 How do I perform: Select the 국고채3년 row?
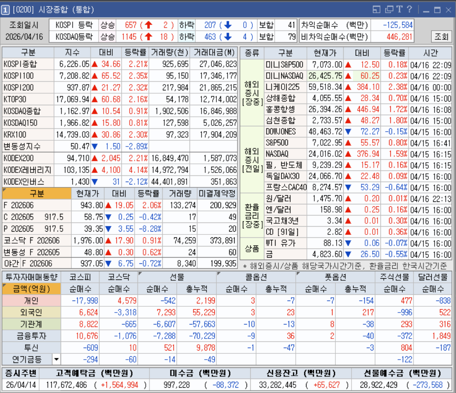click(285, 221)
